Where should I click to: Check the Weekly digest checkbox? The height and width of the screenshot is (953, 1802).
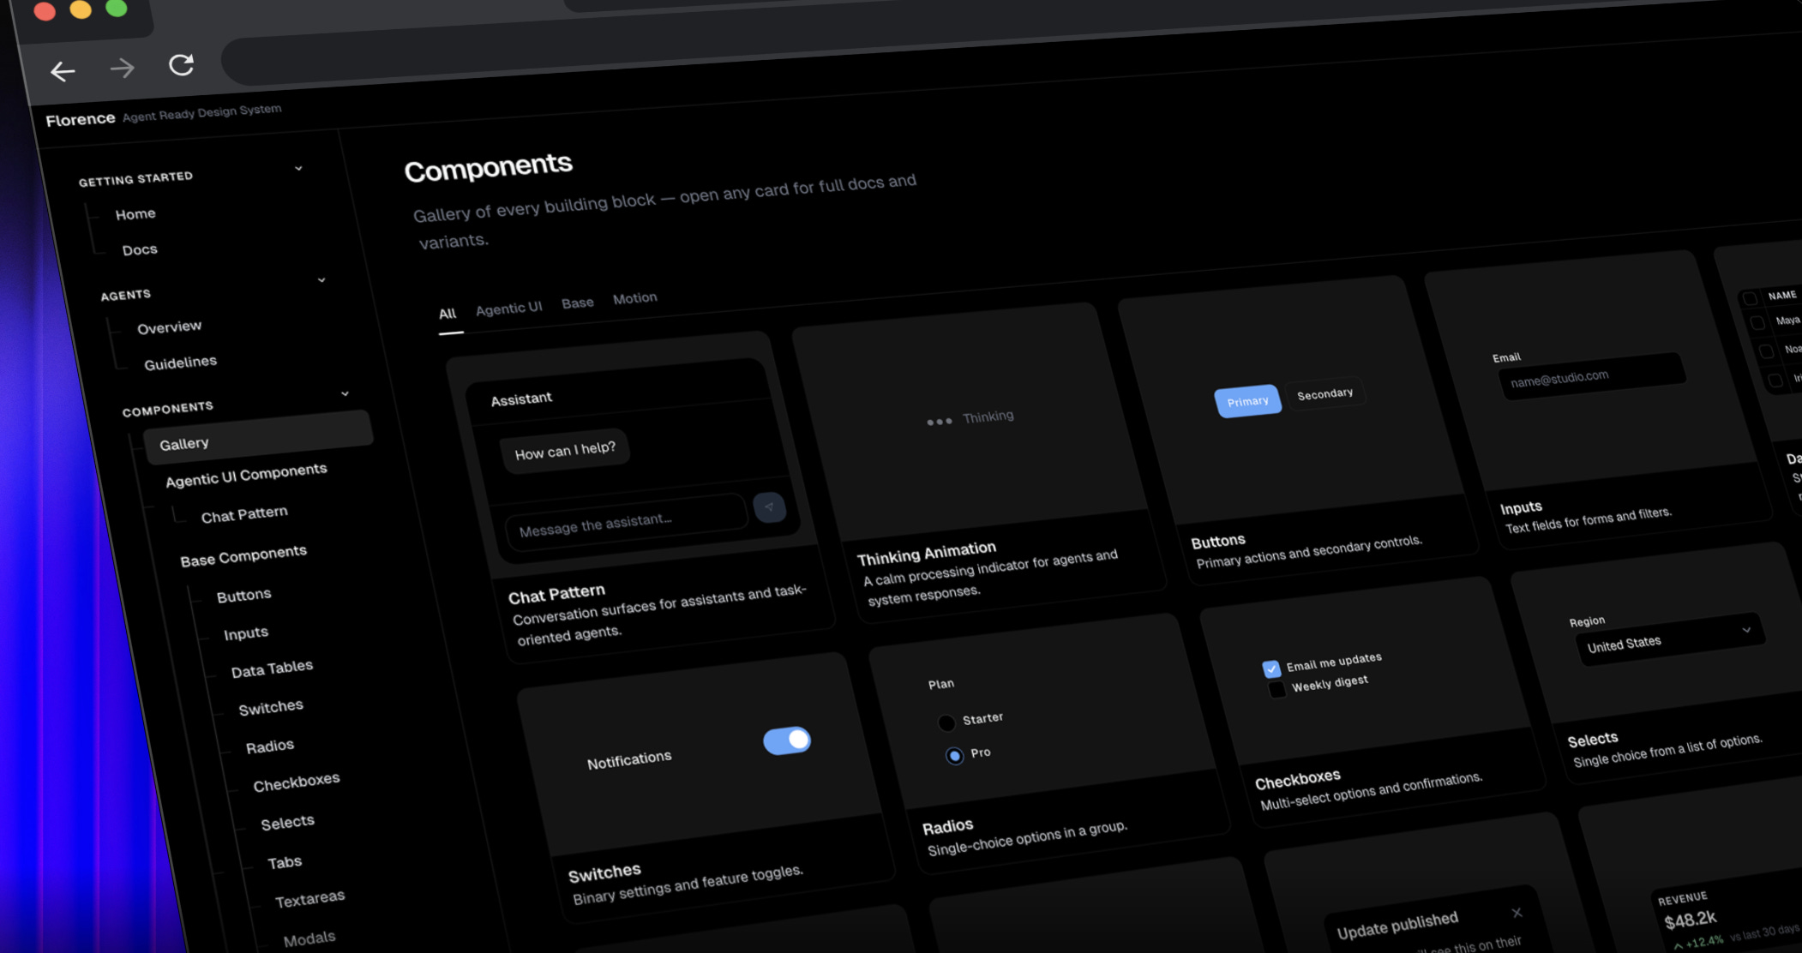coord(1277,690)
